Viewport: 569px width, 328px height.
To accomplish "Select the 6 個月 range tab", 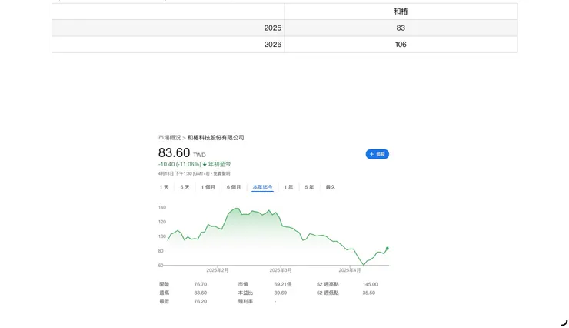I will [x=234, y=187].
